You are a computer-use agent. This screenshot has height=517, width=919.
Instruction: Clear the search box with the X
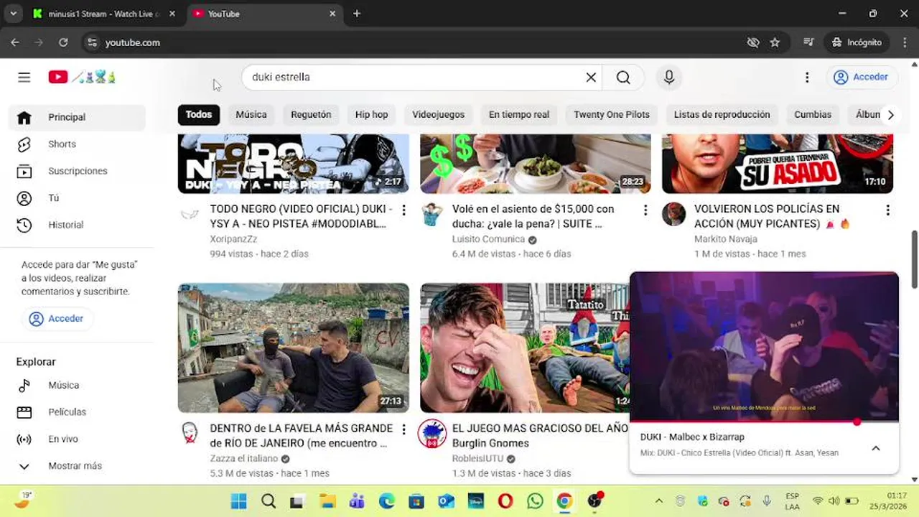tap(591, 77)
